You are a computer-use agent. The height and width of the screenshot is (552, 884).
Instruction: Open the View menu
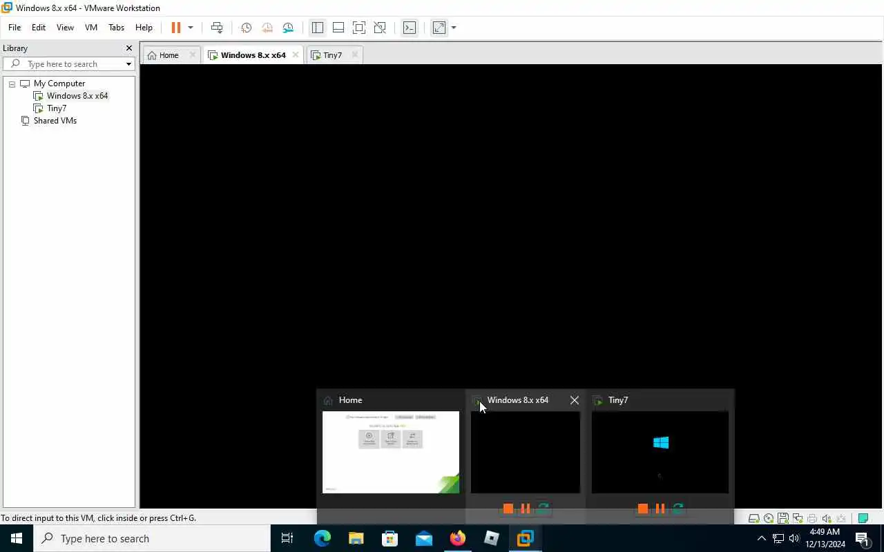pyautogui.click(x=65, y=28)
